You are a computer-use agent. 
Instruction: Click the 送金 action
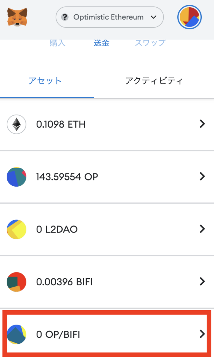(101, 43)
